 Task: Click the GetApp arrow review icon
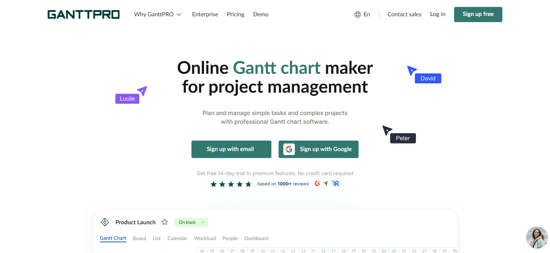326,183
